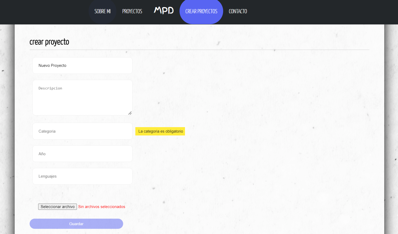Click the crear proyecto page heading
The width and height of the screenshot is (398, 234).
49,42
